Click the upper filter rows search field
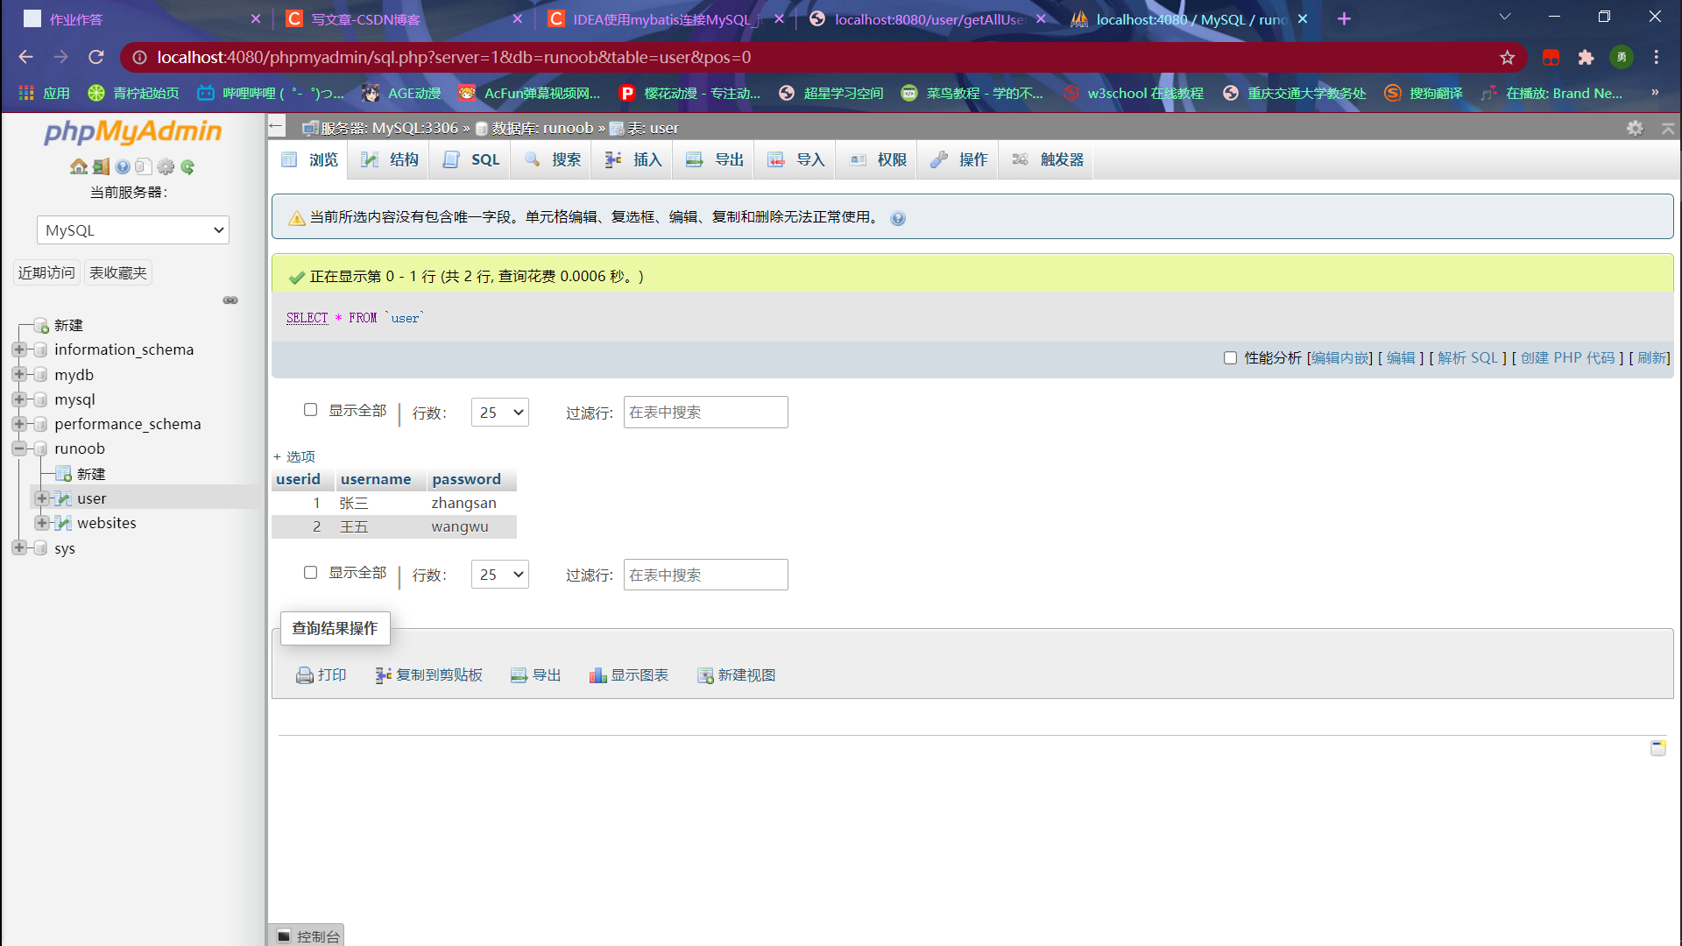Viewport: 1682px width, 946px height. pos(705,412)
